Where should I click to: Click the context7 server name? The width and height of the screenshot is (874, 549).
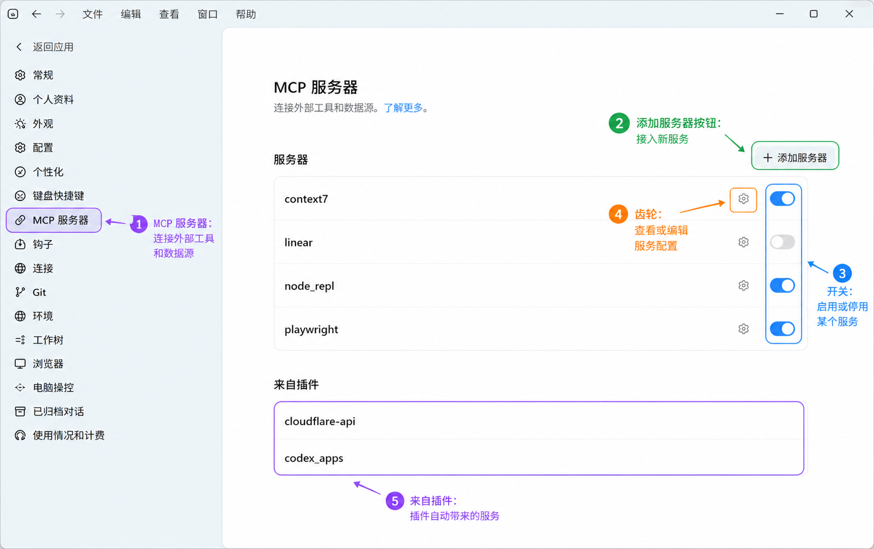click(306, 199)
